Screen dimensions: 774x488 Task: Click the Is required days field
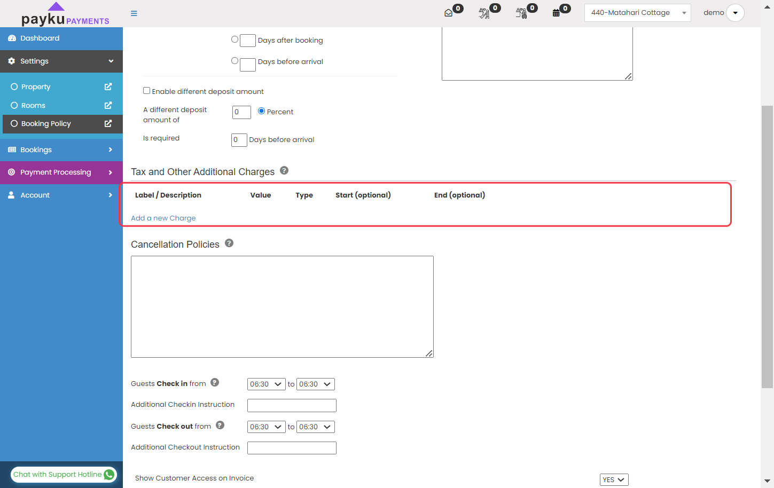(x=239, y=140)
